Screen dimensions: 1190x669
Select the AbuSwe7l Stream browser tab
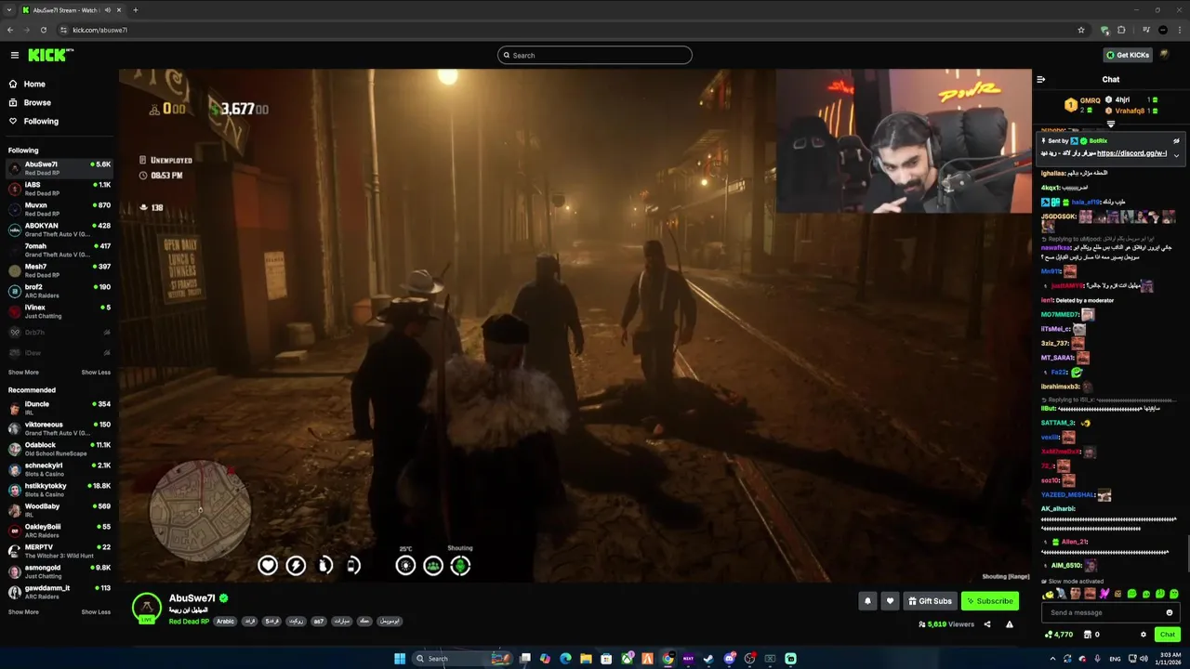click(x=74, y=10)
